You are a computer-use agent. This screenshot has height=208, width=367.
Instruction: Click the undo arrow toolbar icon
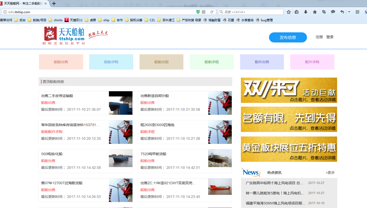[342, 12]
